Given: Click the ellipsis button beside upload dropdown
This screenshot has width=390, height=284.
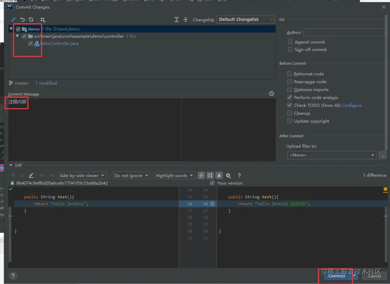Looking at the screenshot, I should point(383,155).
